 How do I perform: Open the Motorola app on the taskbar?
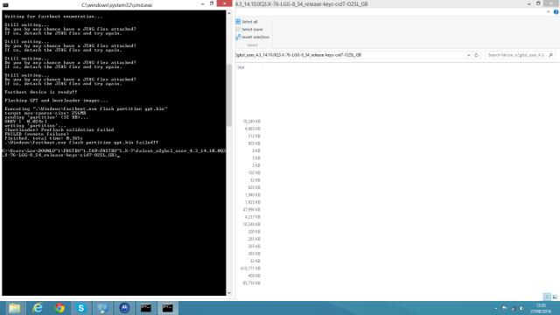[x=124, y=308]
